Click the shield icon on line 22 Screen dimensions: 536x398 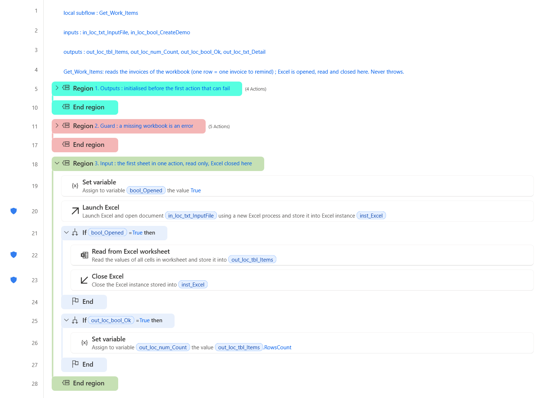pyautogui.click(x=14, y=255)
